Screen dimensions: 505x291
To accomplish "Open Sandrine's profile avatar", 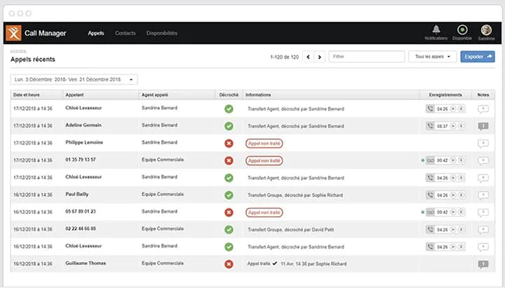I will (x=486, y=30).
